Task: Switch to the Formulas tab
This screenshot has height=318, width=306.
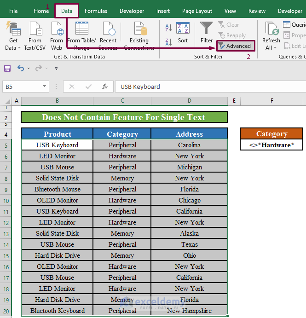Action: [96, 11]
